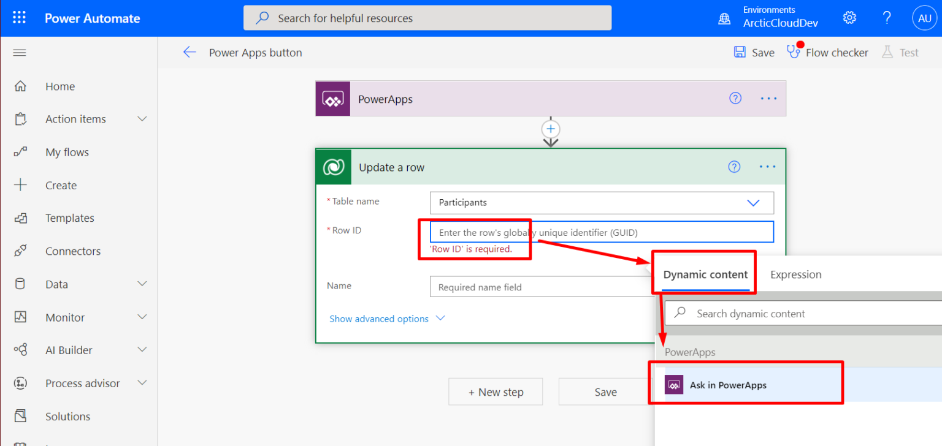The width and height of the screenshot is (942, 446).
Task: Click the Update a row action title
Action: click(x=391, y=167)
